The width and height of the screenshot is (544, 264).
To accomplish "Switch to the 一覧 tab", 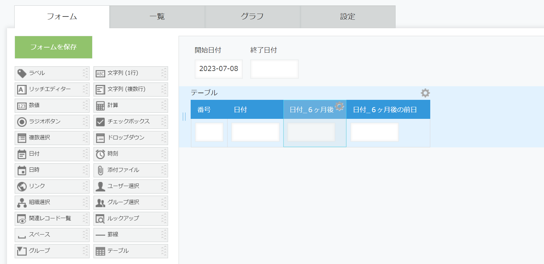I will point(157,17).
